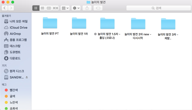This screenshot has width=192, height=110.
Task: Select 다운로드 in the sidebar
Action: pyautogui.click(x=15, y=58)
